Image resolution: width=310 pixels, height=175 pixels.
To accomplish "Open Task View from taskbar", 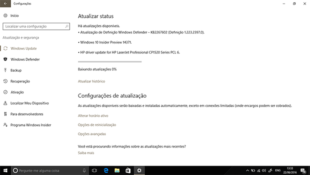I will tap(94, 171).
